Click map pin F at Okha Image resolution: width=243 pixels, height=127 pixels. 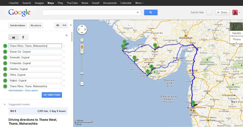click(x=125, y=43)
